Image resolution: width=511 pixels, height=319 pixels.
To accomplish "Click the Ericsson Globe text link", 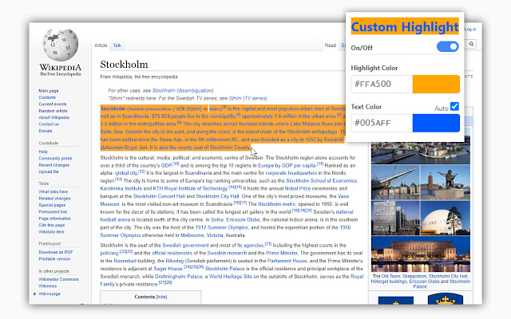I will 243,220.
